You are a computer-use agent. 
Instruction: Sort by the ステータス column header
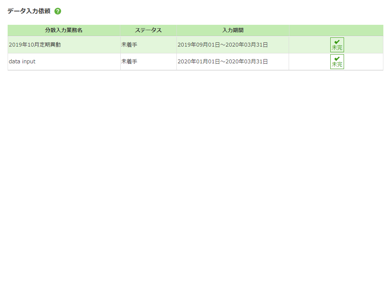coord(148,30)
